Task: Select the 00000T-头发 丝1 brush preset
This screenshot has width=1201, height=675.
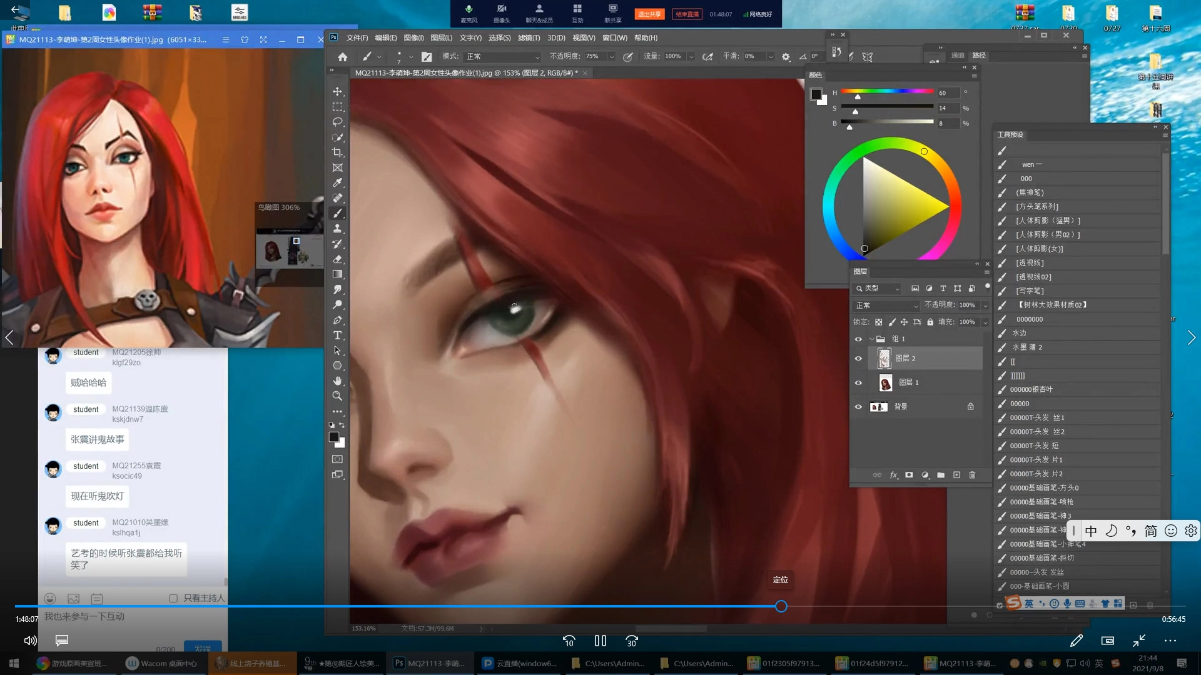Action: 1036,417
